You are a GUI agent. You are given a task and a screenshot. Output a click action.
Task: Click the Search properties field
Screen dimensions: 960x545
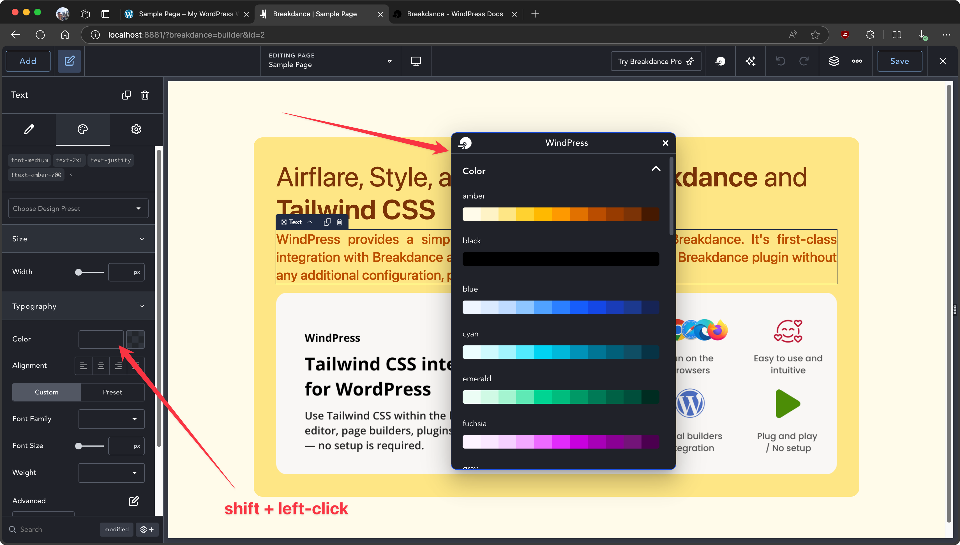(x=52, y=529)
